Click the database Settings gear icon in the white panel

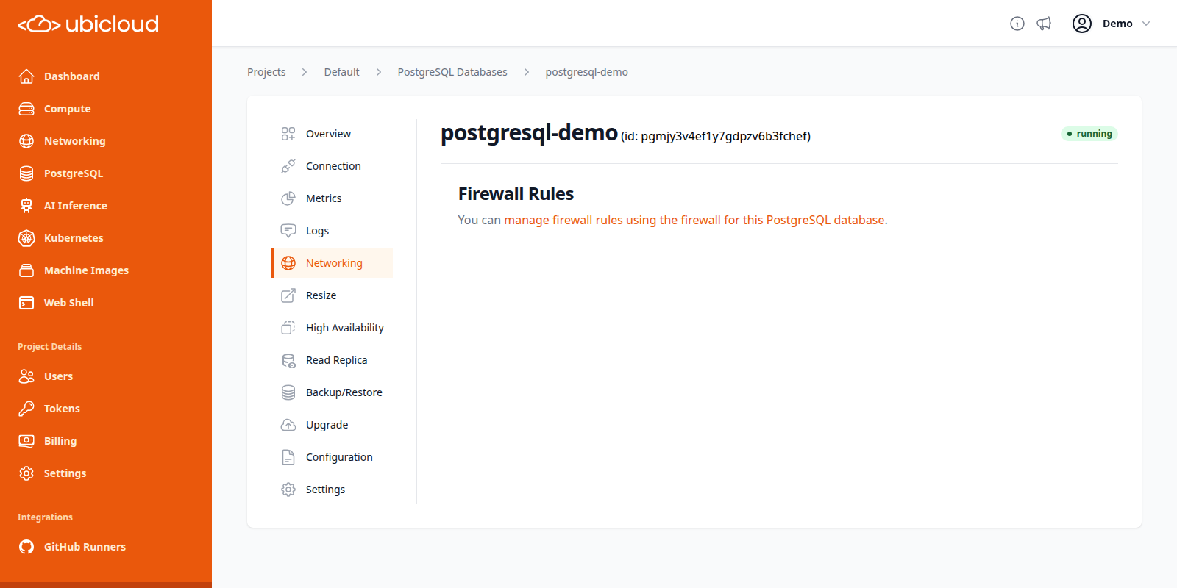pyautogui.click(x=288, y=490)
